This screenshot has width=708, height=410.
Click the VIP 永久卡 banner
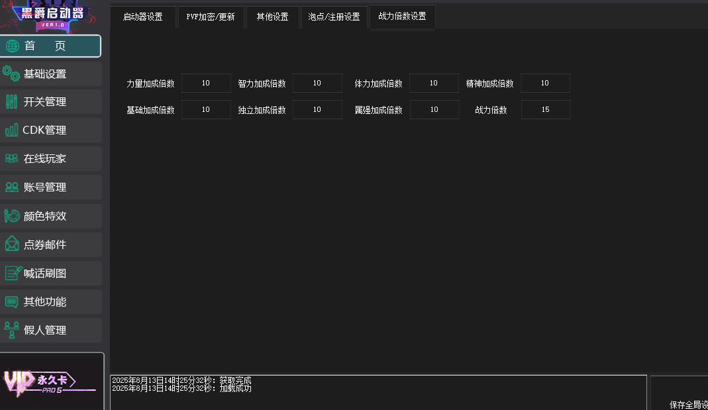pos(52,382)
